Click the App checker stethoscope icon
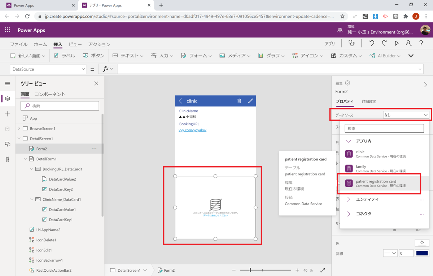433x276 pixels. 351,43
